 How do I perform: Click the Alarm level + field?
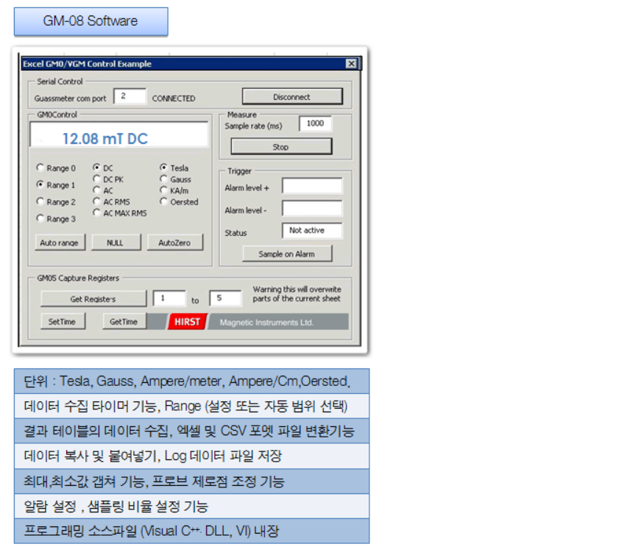tap(312, 186)
